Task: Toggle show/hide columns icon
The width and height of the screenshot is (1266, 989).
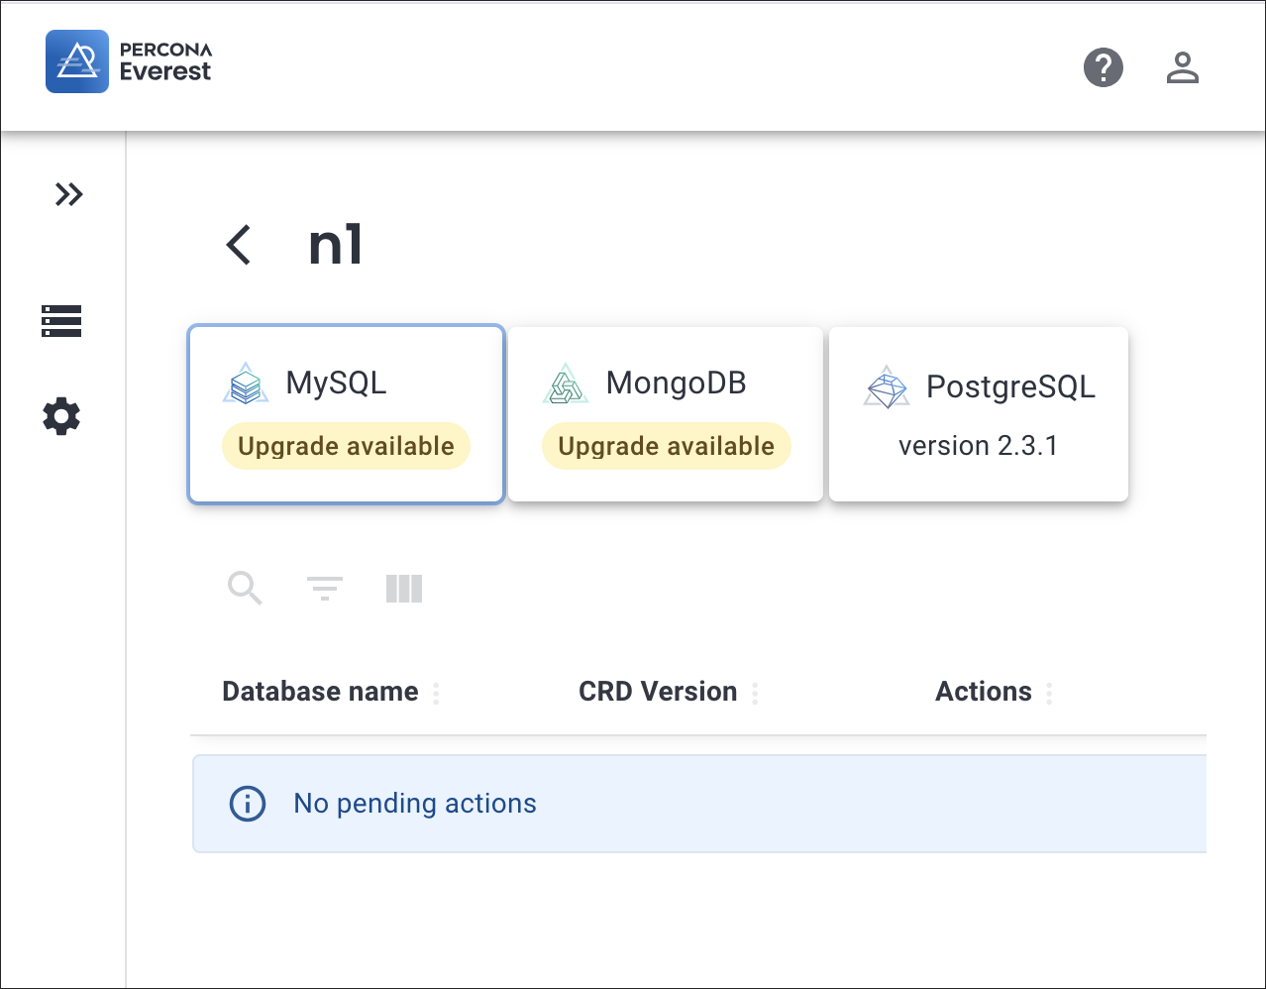Action: [404, 589]
